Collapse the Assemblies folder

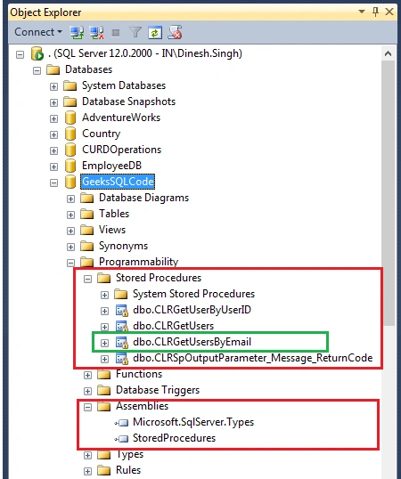[x=87, y=407]
